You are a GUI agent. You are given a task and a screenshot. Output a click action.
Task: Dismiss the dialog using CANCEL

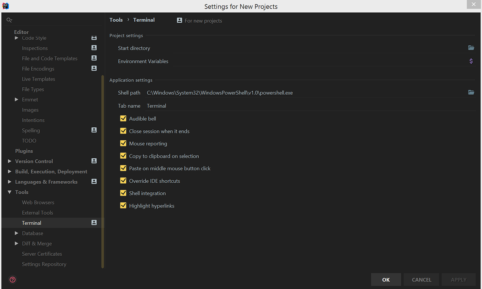(x=421, y=279)
